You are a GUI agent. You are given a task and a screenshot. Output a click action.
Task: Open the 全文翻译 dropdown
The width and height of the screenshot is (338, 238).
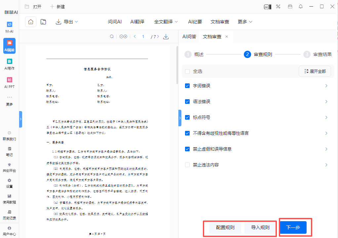166,22
